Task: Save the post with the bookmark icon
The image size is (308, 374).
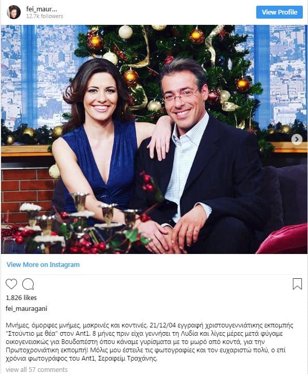Action: coord(297,284)
